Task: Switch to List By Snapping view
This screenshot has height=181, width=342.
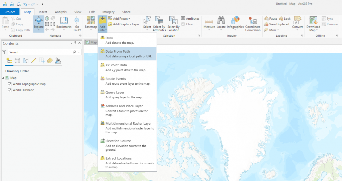Action: point(42,61)
